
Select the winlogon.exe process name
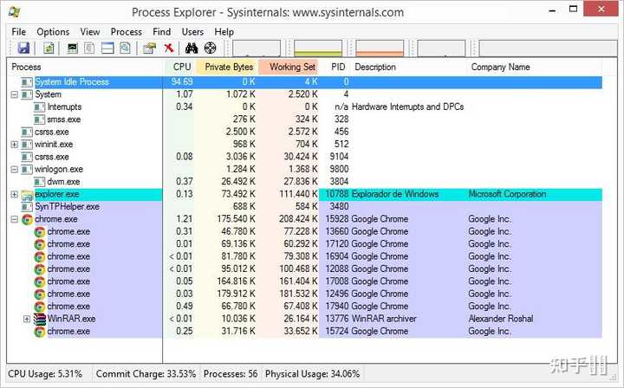coord(59,170)
